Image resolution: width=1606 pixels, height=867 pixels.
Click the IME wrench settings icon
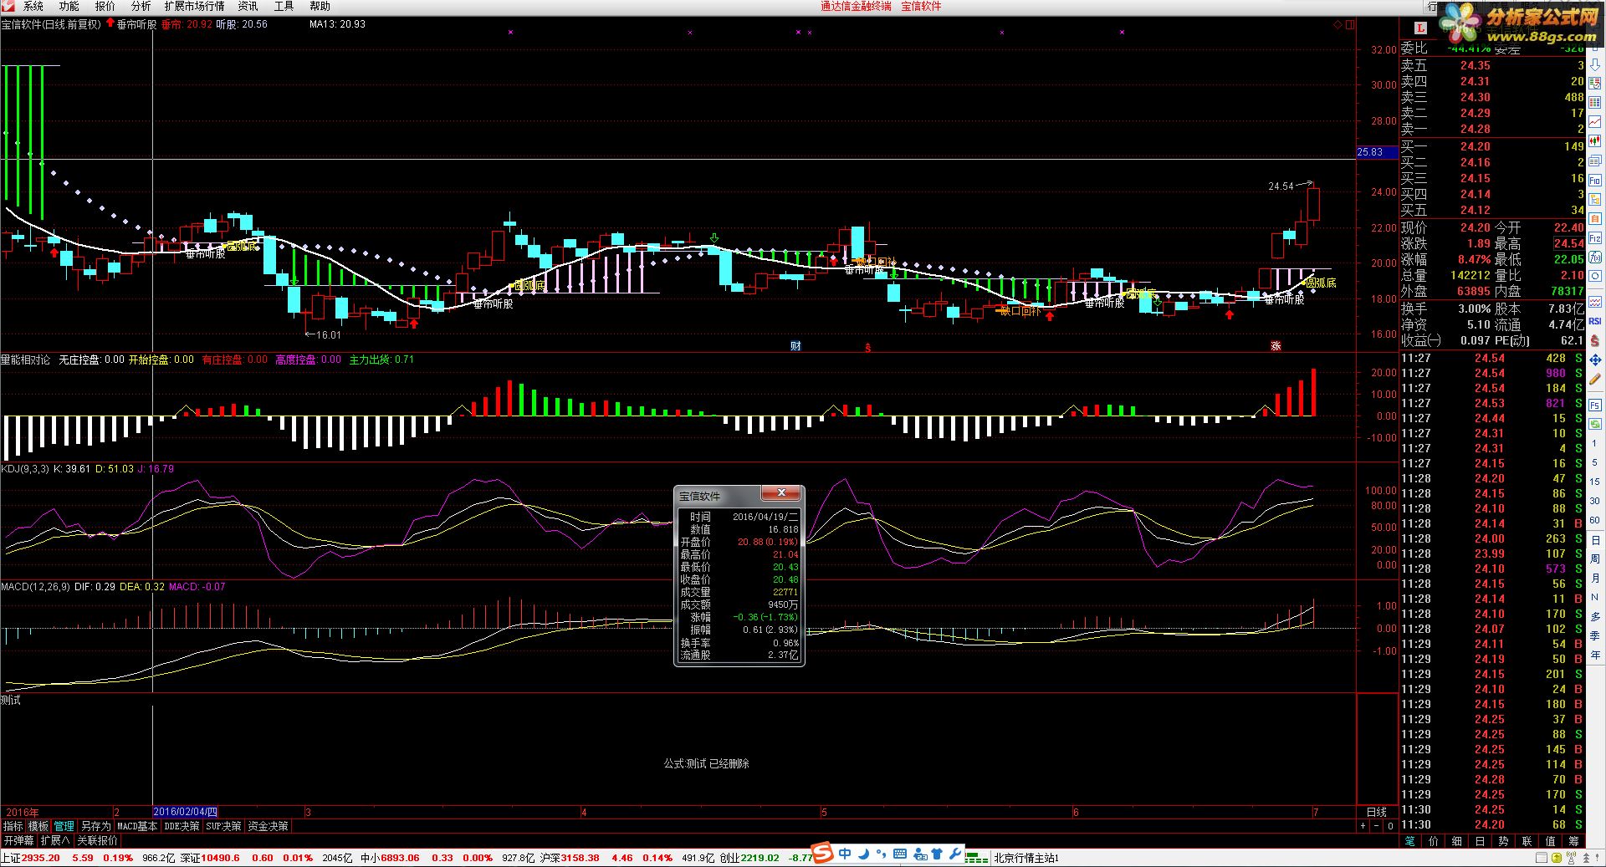(x=954, y=854)
